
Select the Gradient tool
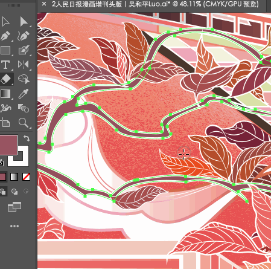point(5,94)
